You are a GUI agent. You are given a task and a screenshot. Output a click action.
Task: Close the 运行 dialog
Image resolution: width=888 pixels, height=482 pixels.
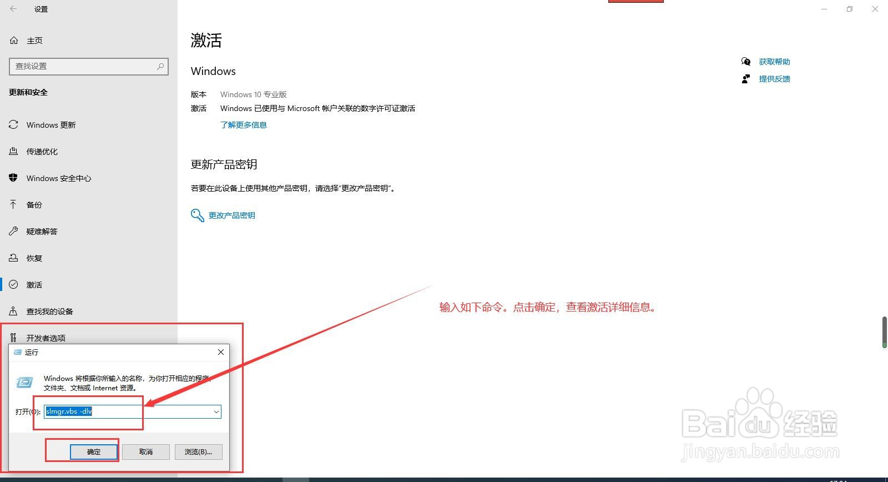[221, 352]
